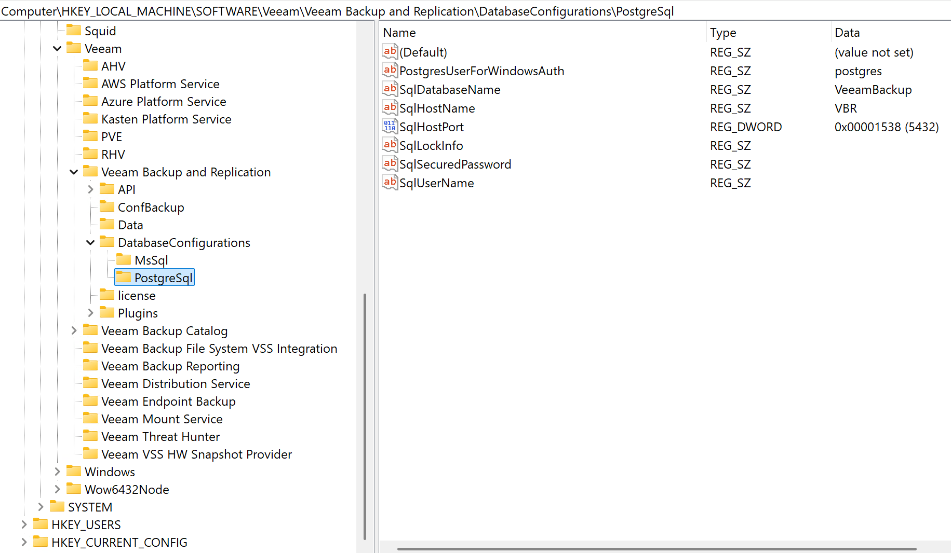Click the VBR data cell
The height and width of the screenshot is (553, 951).
(846, 108)
